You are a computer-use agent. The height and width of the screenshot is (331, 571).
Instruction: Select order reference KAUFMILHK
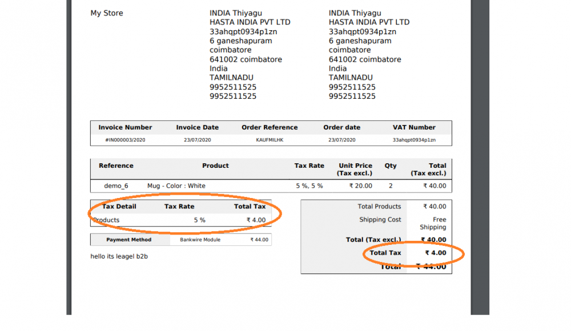click(270, 140)
